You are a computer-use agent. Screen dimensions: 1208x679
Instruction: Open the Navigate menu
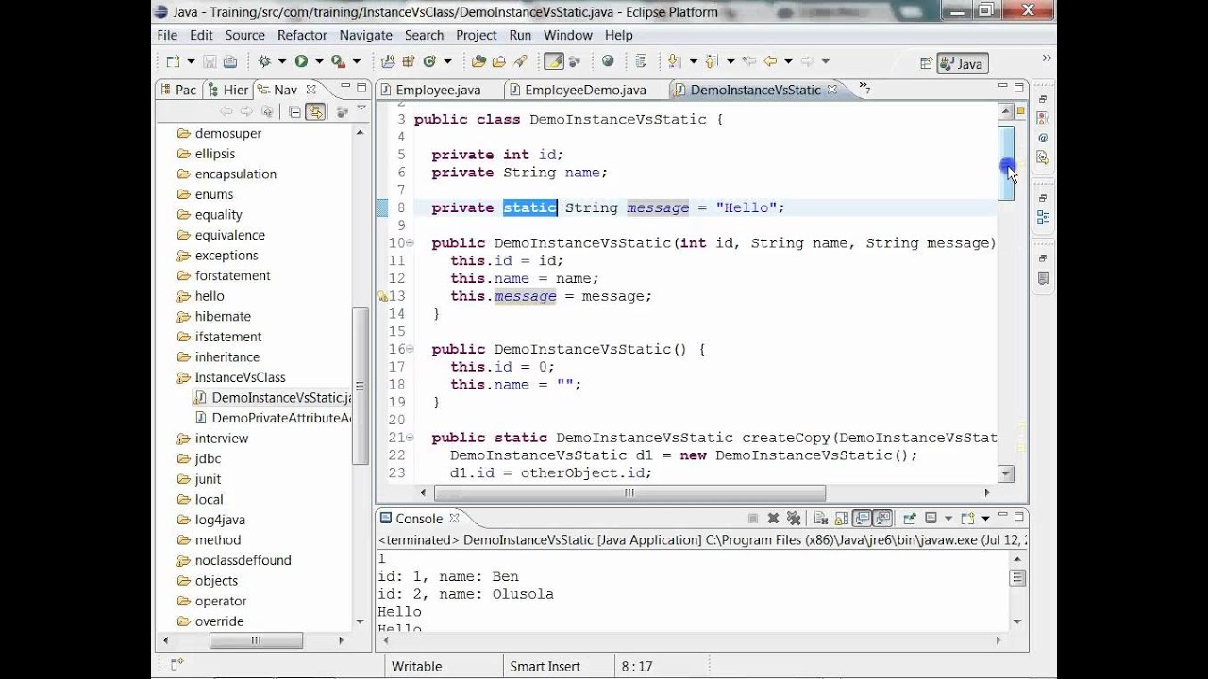365,35
